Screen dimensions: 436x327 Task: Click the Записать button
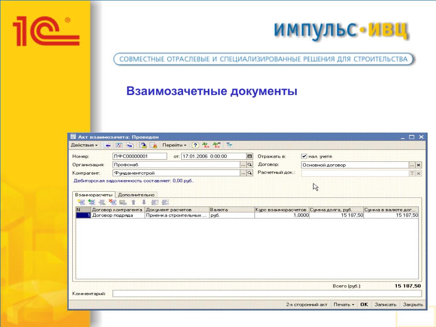click(385, 304)
